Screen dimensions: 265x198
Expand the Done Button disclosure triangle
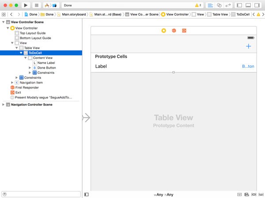pyautogui.click(x=30, y=68)
